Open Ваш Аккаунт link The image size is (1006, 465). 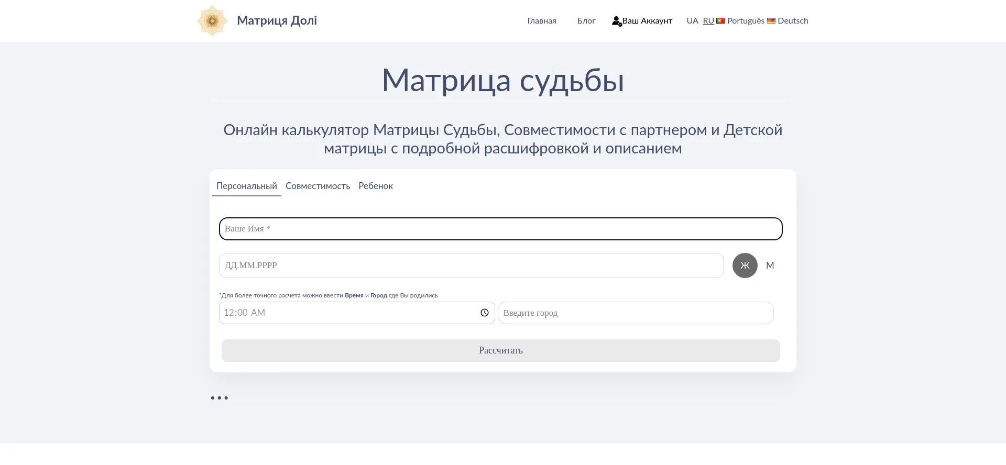click(x=642, y=21)
